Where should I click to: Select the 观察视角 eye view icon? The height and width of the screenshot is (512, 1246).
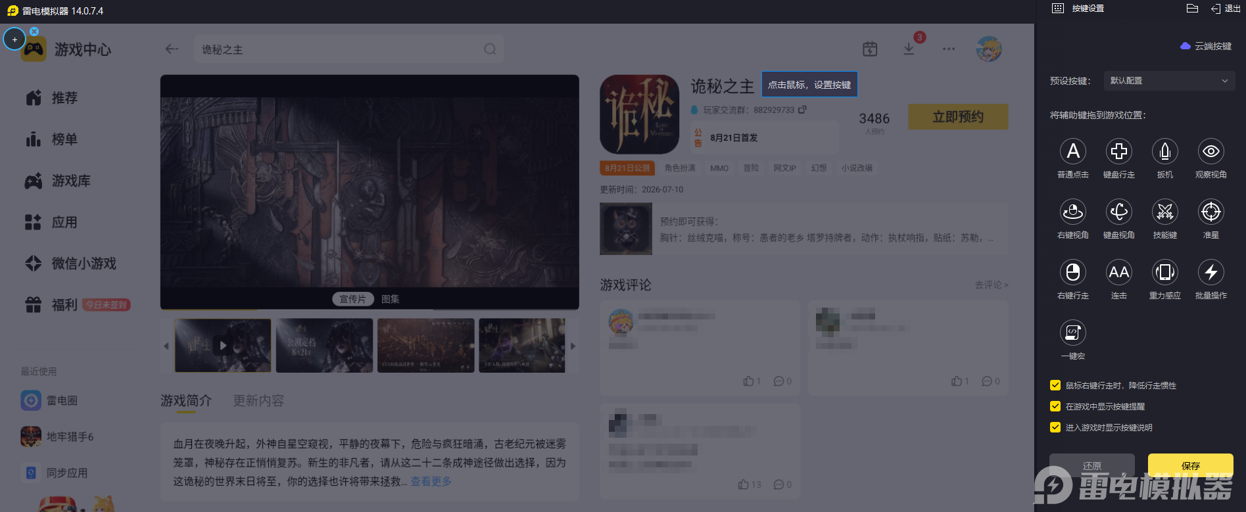click(1211, 151)
